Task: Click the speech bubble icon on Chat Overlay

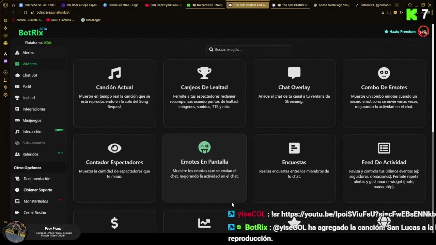Action: [x=294, y=73]
